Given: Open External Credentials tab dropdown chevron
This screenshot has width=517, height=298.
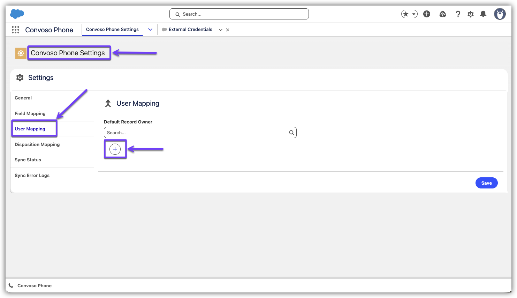Looking at the screenshot, I should click(221, 30).
